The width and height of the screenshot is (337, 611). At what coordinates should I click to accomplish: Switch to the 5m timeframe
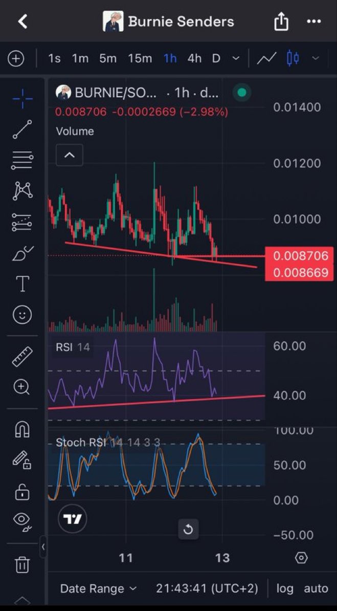pyautogui.click(x=108, y=59)
